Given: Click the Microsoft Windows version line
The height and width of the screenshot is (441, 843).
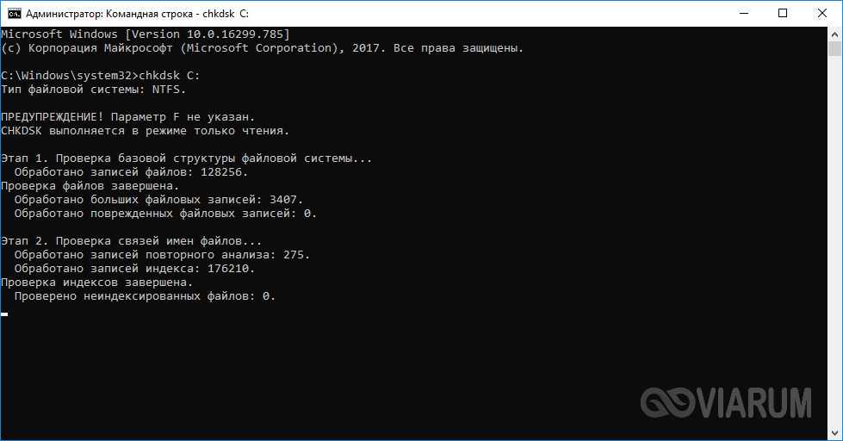Looking at the screenshot, I should [145, 34].
